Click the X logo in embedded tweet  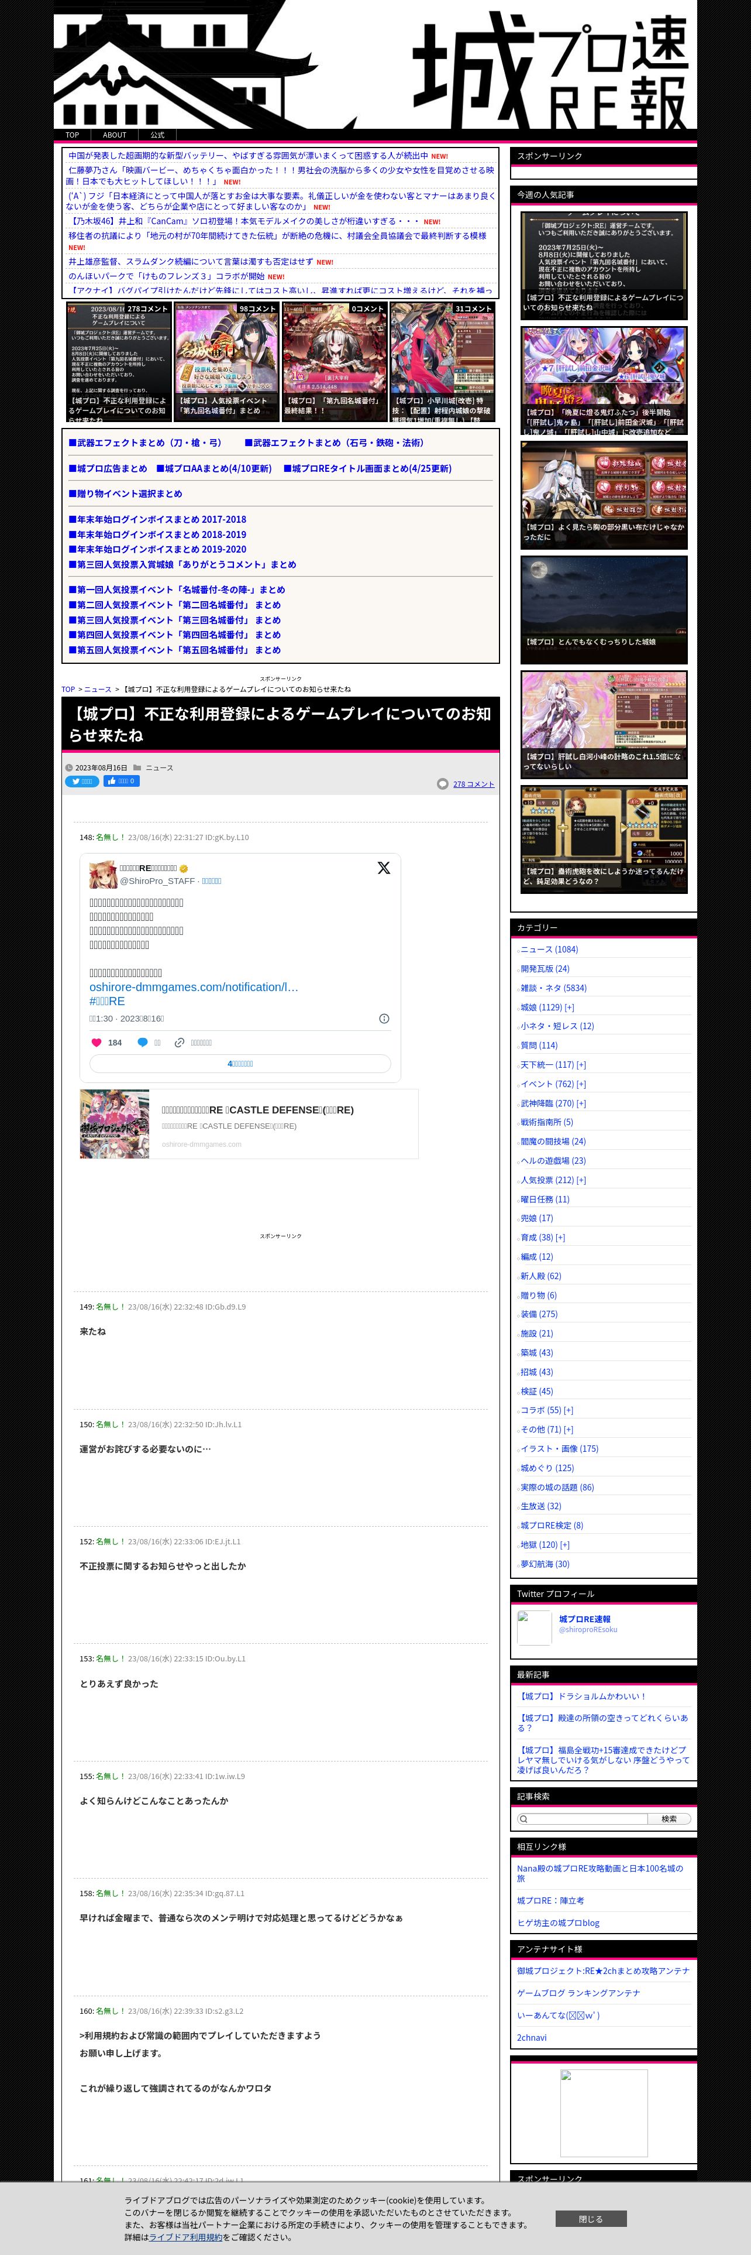(x=384, y=868)
